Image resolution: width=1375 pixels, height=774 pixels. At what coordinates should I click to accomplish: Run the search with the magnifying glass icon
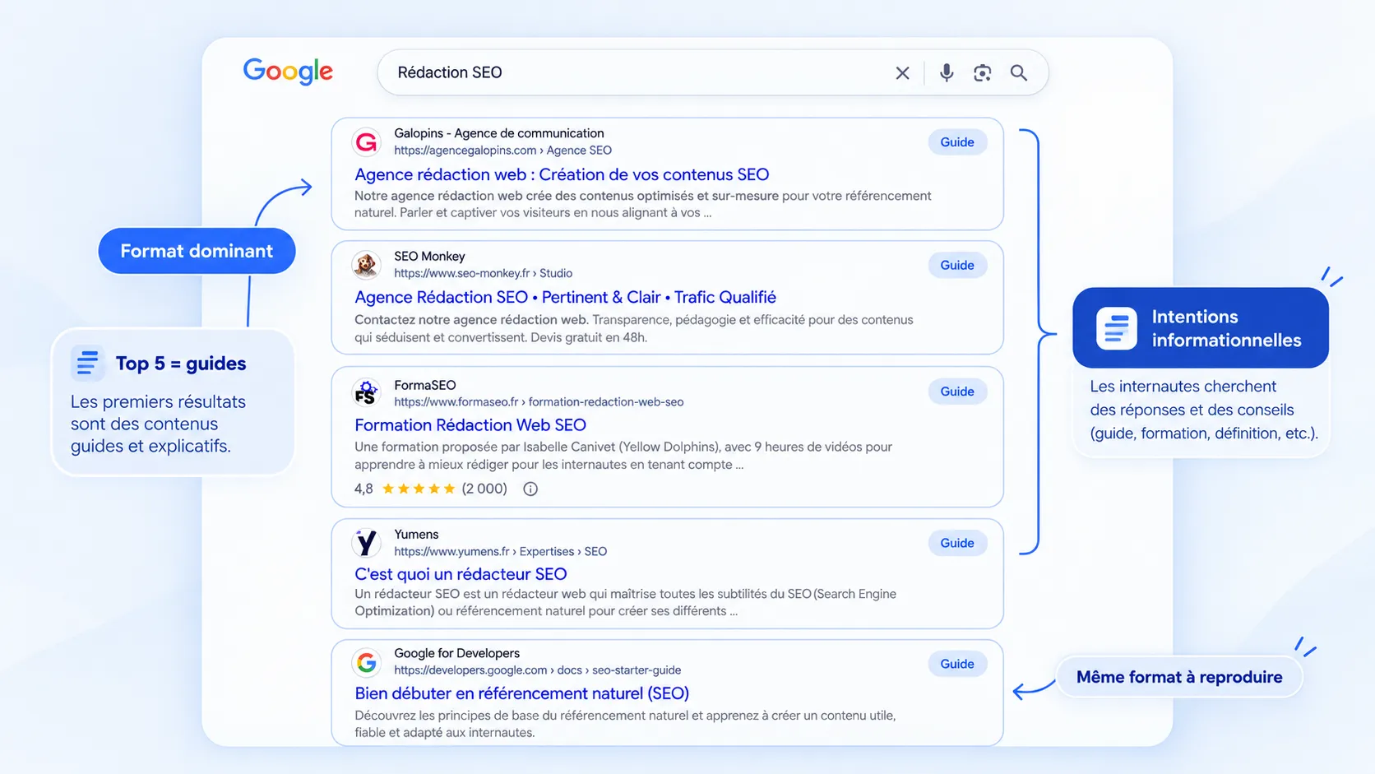coord(1019,73)
